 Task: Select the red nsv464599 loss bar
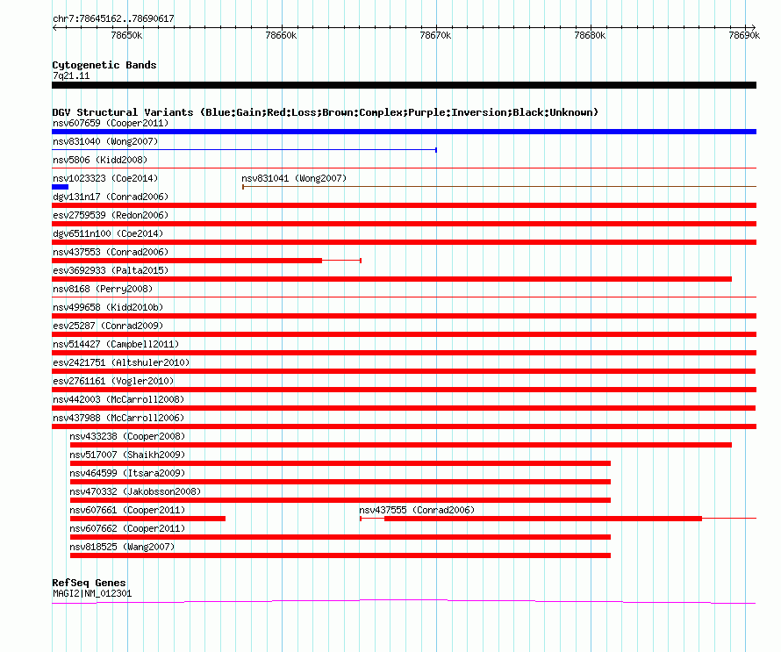[340, 482]
